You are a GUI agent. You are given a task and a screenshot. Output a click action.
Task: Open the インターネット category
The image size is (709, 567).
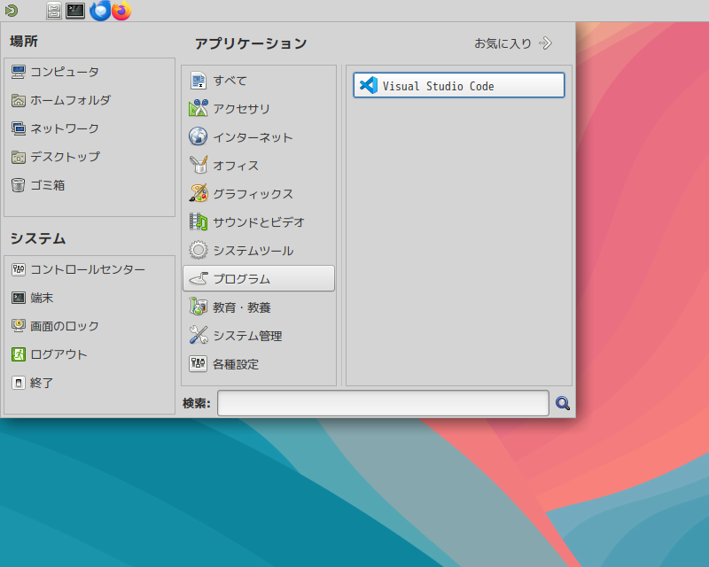259,137
